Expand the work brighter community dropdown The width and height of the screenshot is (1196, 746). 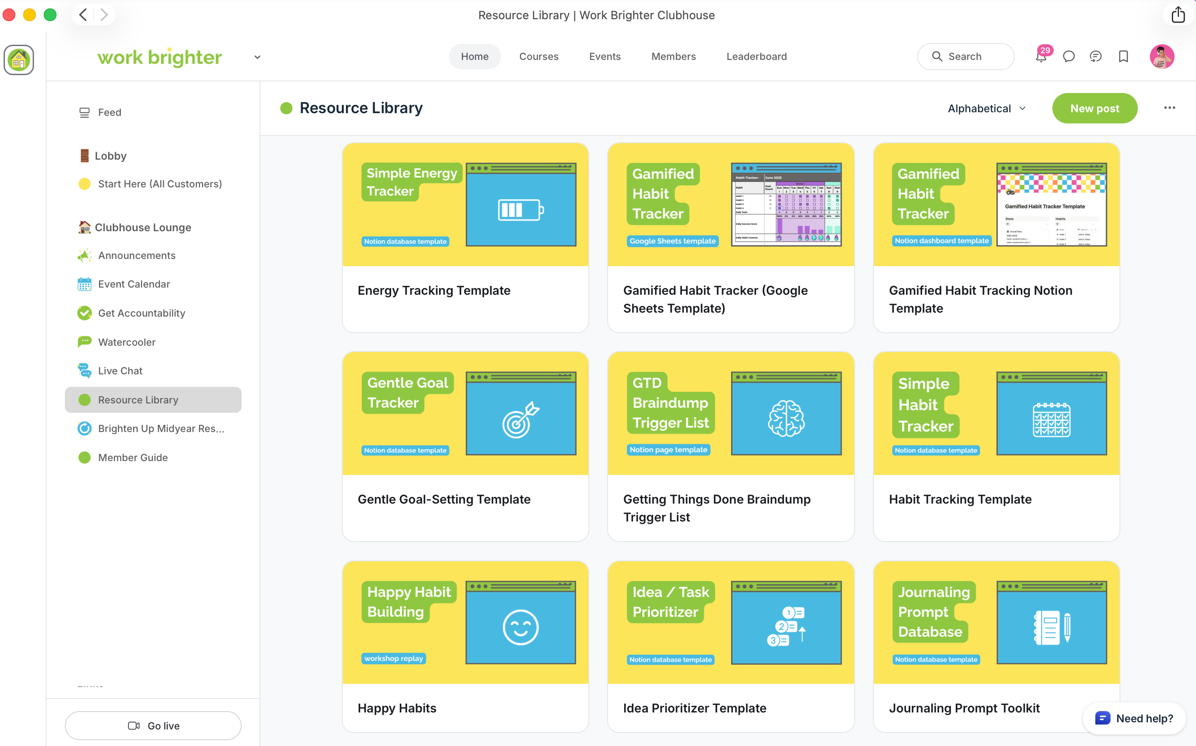[x=257, y=57]
